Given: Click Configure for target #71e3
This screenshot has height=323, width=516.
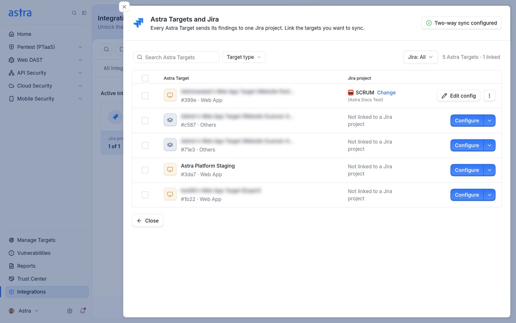Looking at the screenshot, I should (467, 145).
